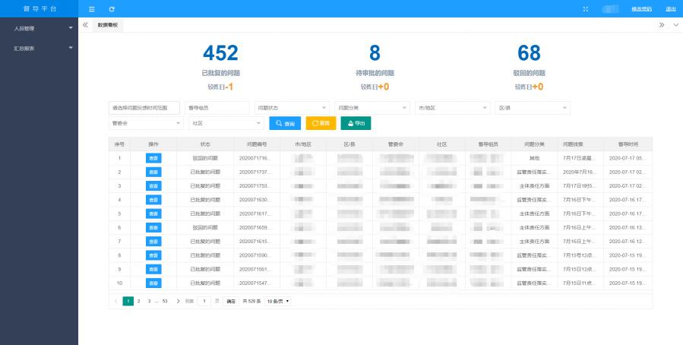Open the tab options chevron at far right

(676, 25)
